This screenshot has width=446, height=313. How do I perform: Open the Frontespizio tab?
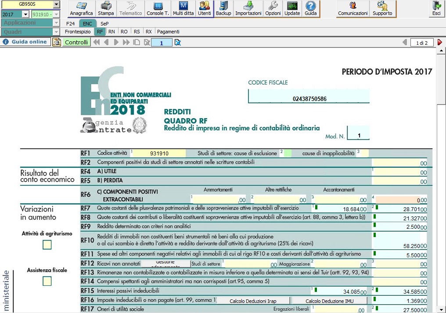(x=78, y=32)
